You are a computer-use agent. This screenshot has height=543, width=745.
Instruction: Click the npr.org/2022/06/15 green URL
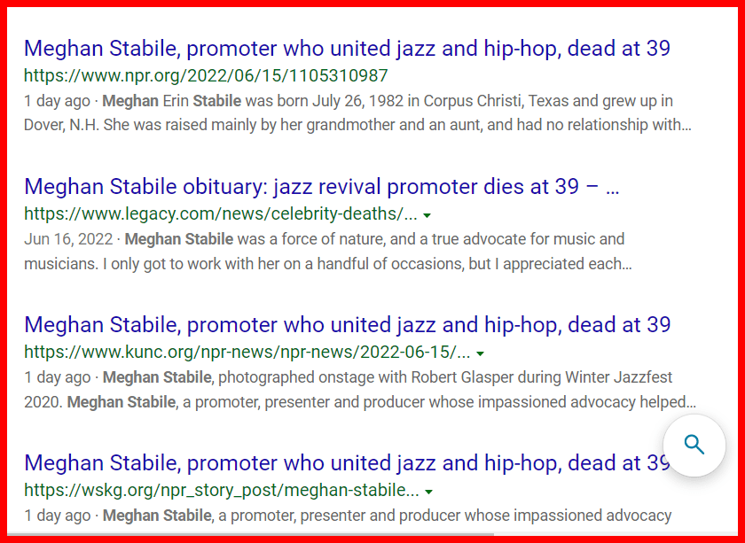(x=206, y=76)
